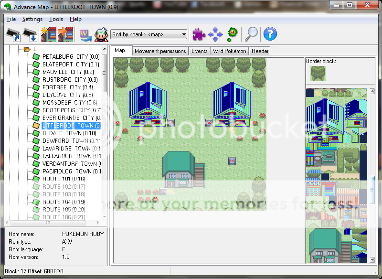Click the magnifying glass icon
Screen dimensions: 382x279
(251, 34)
